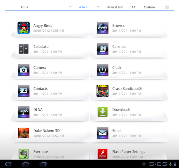Select the Email label
This screenshot has height=168, width=179.
tap(117, 131)
